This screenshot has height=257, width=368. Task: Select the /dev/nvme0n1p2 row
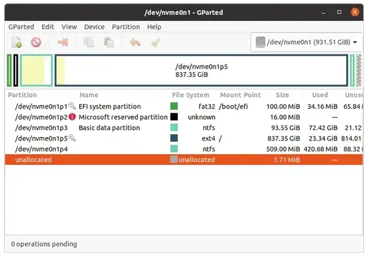coord(184,117)
